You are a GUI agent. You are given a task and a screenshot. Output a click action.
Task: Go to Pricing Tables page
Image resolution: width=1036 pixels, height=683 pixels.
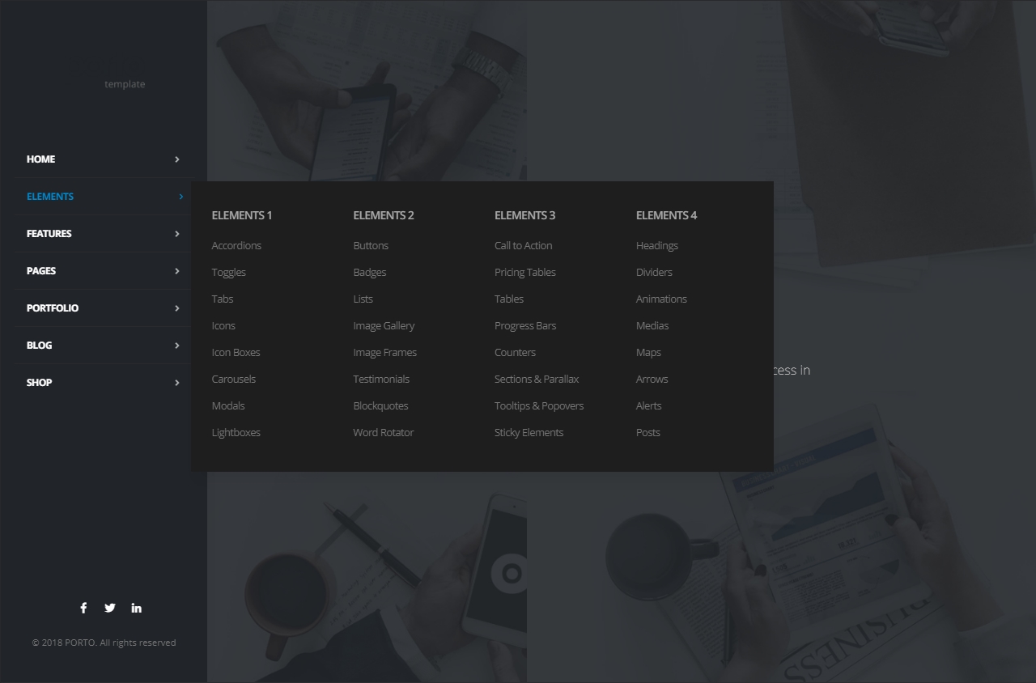click(524, 272)
